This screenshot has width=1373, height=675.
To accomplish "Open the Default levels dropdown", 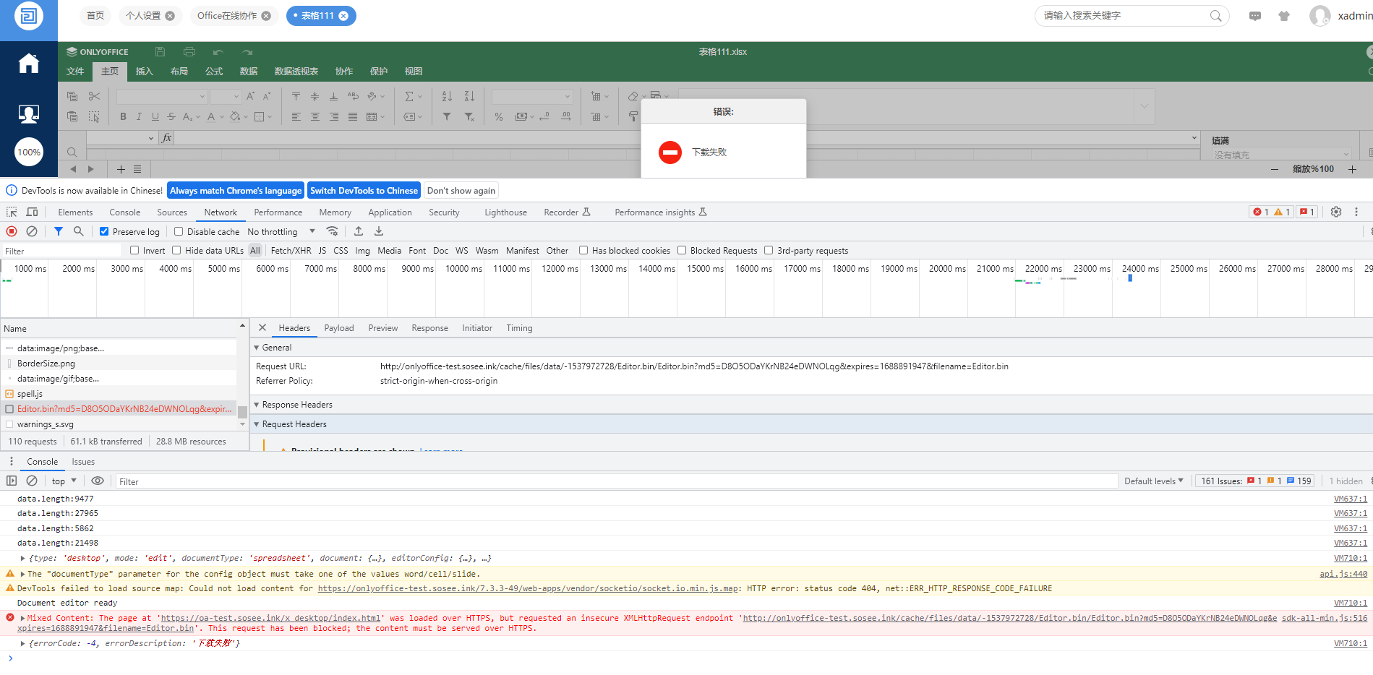I will pyautogui.click(x=1153, y=481).
